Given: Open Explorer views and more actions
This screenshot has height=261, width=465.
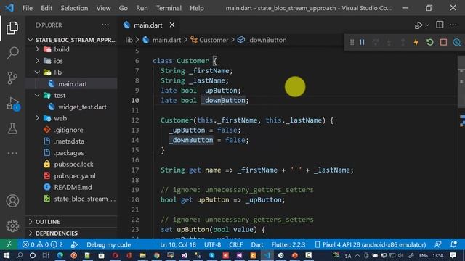Looking at the screenshot, I should click(x=105, y=25).
